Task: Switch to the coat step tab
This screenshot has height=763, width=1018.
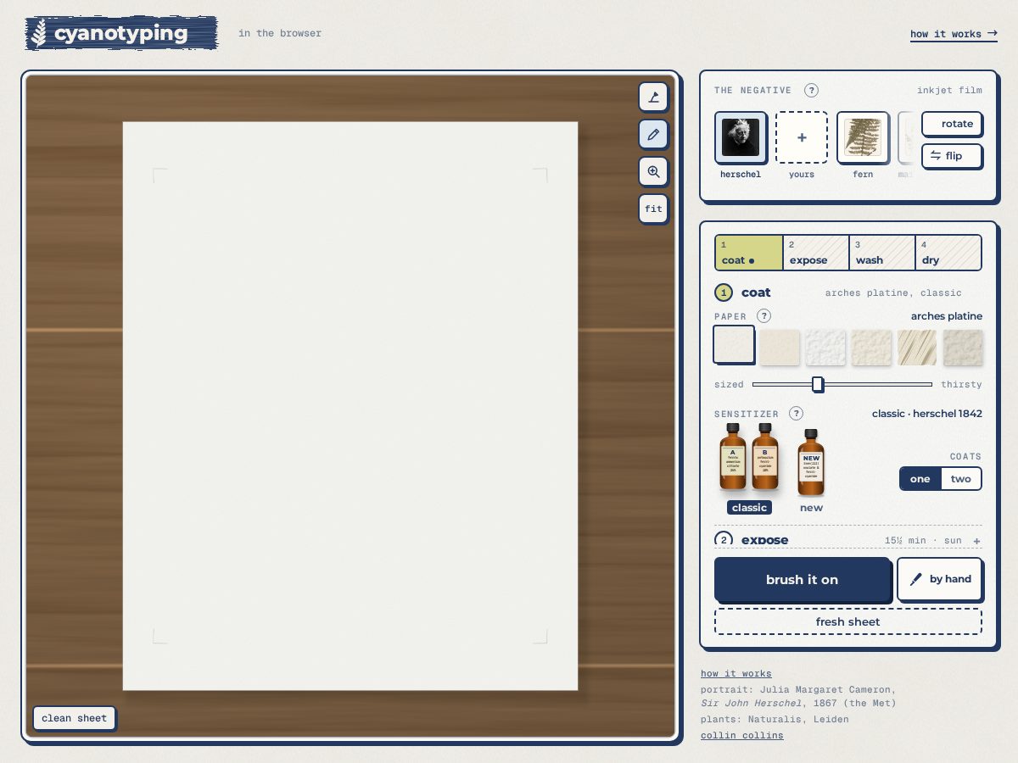Action: [x=748, y=253]
